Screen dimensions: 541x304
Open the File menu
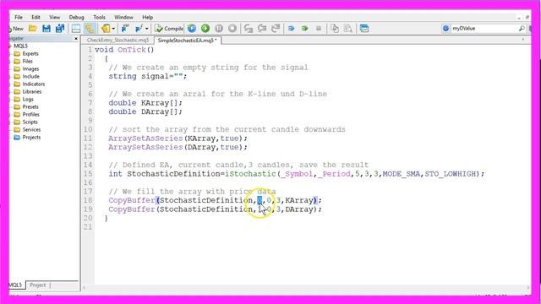point(19,17)
